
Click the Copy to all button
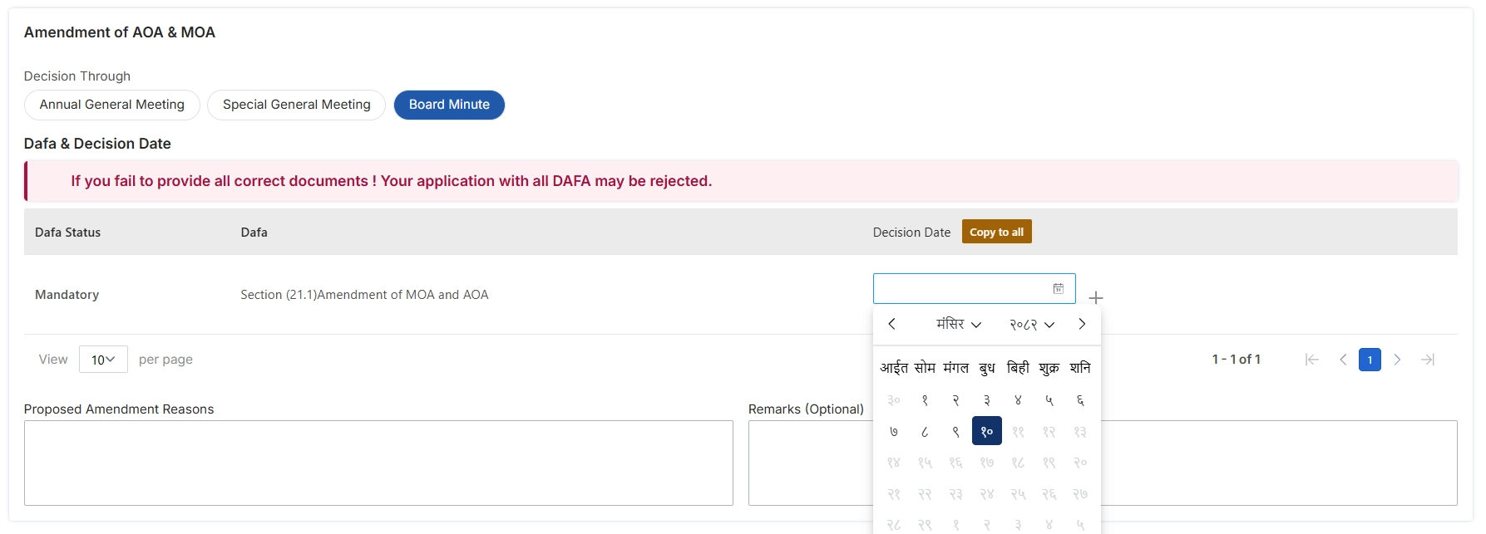tap(996, 232)
